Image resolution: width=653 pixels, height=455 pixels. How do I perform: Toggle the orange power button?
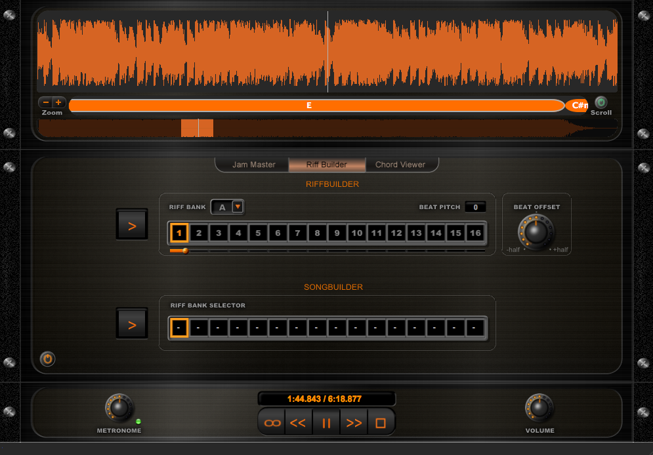click(47, 359)
